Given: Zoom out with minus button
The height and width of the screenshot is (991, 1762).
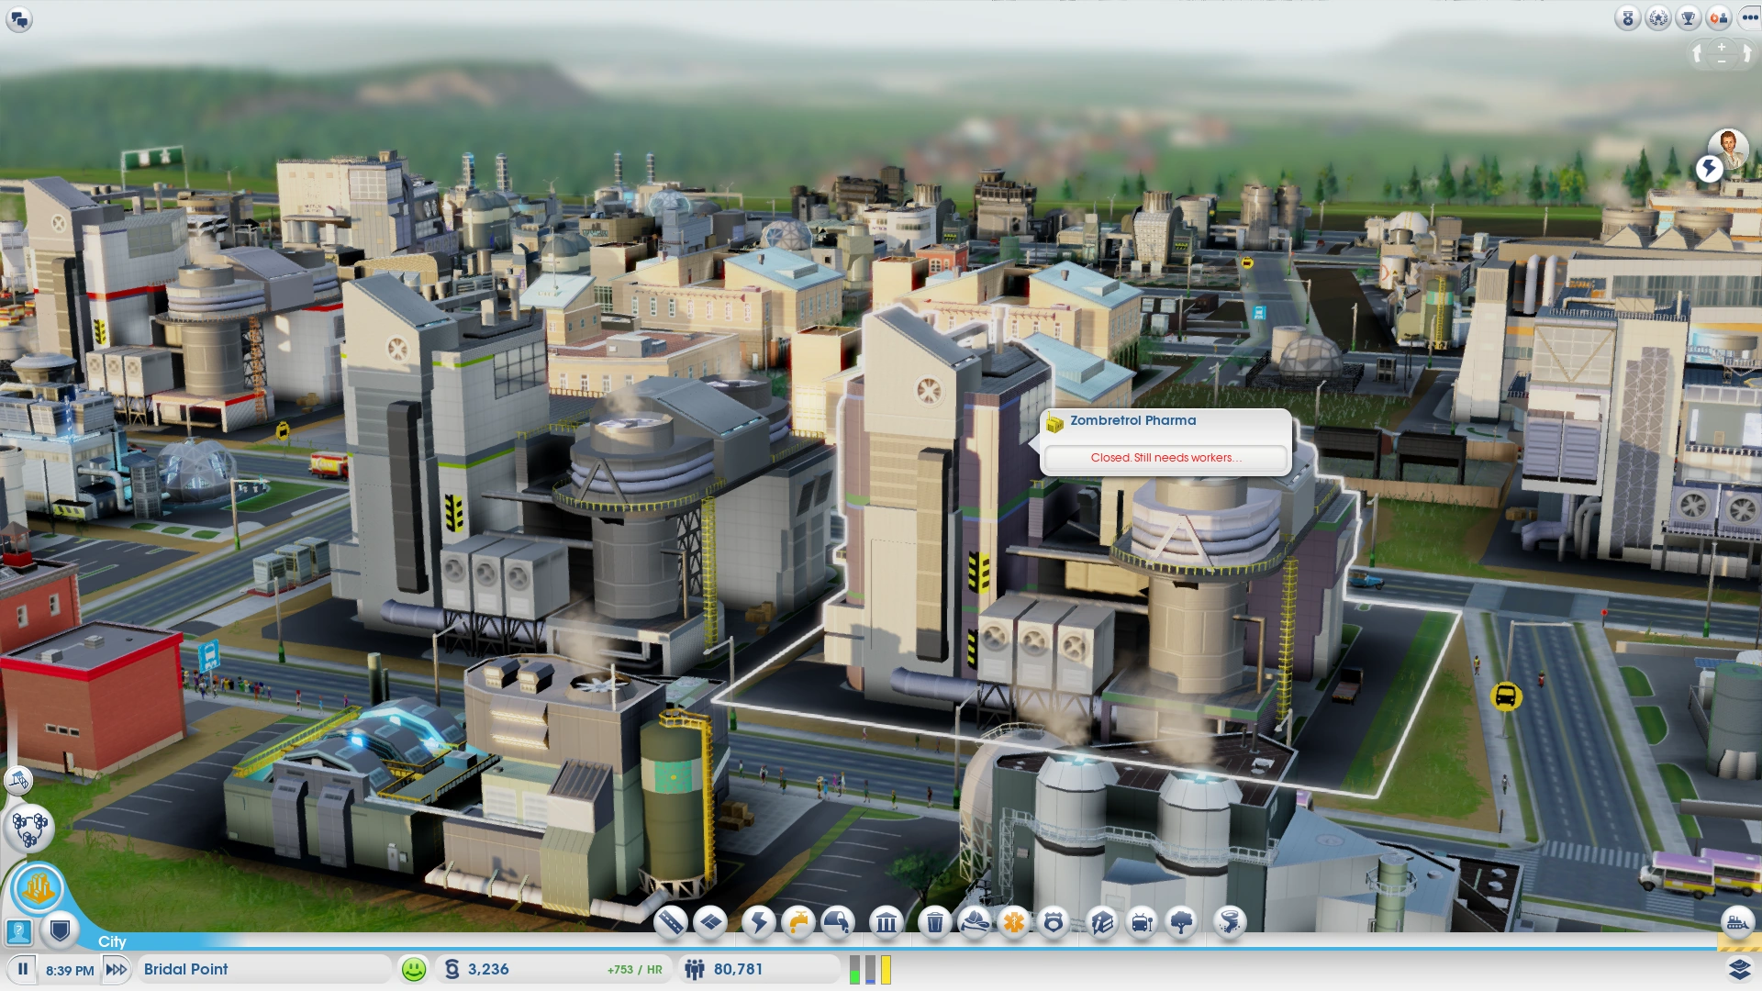Looking at the screenshot, I should [x=1722, y=61].
